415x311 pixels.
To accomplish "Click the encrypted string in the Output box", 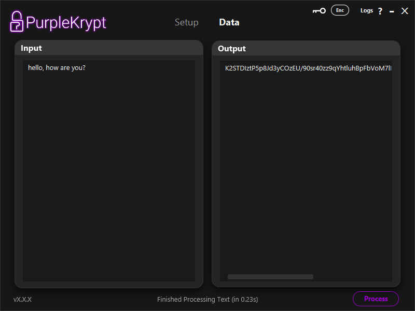I will [x=308, y=68].
